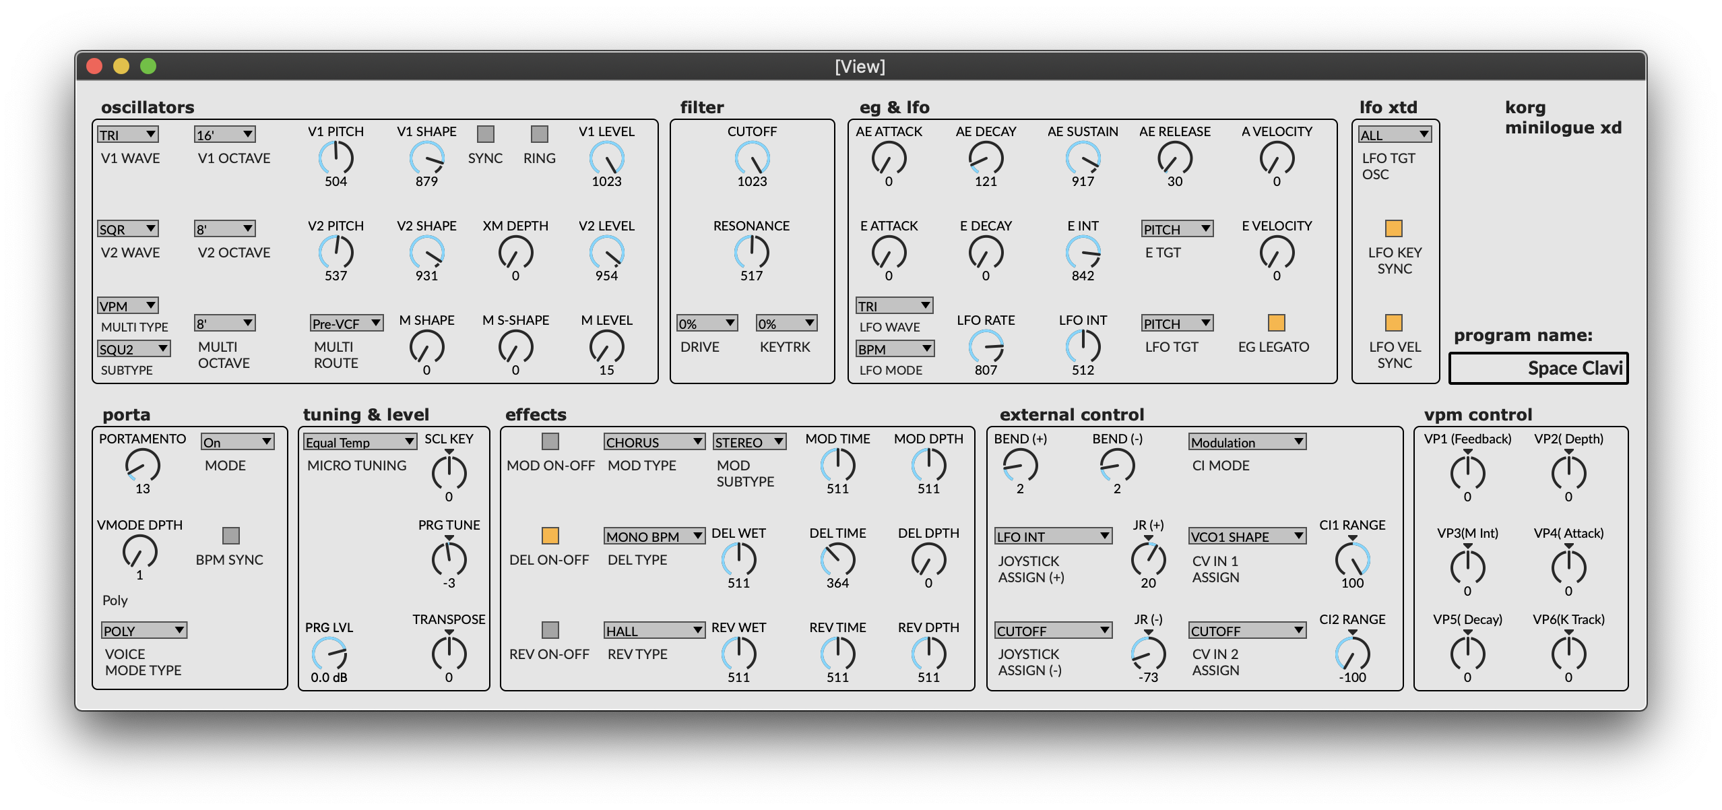Click the CUTOFF filter knob
This screenshot has height=810, width=1722.
(x=752, y=158)
